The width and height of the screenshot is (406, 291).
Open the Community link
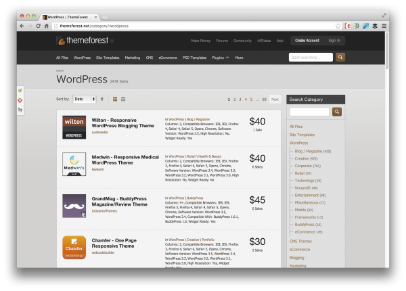click(242, 41)
